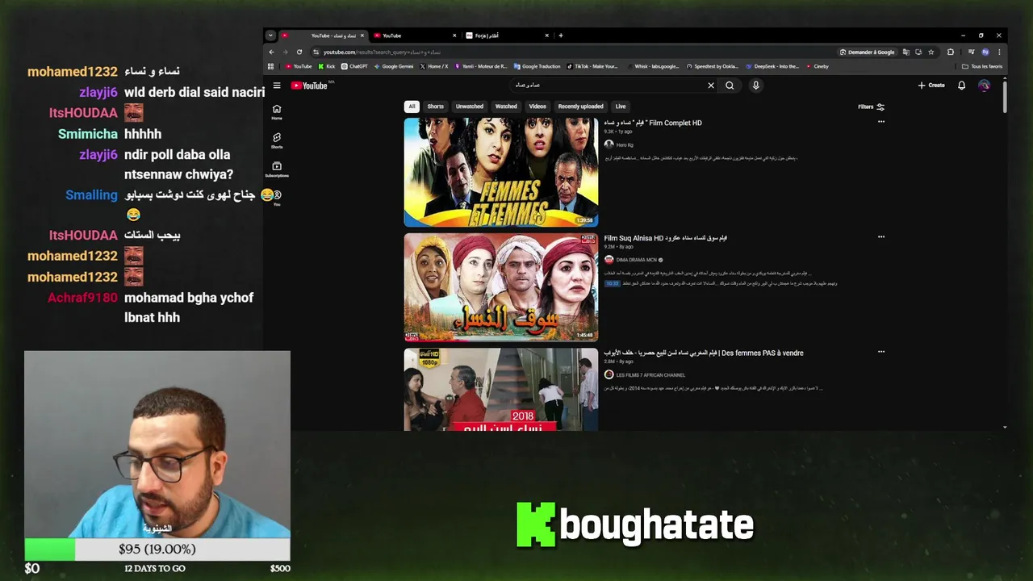This screenshot has width=1033, height=581.
Task: Open the YouTube account avatar menu
Action: (x=984, y=86)
